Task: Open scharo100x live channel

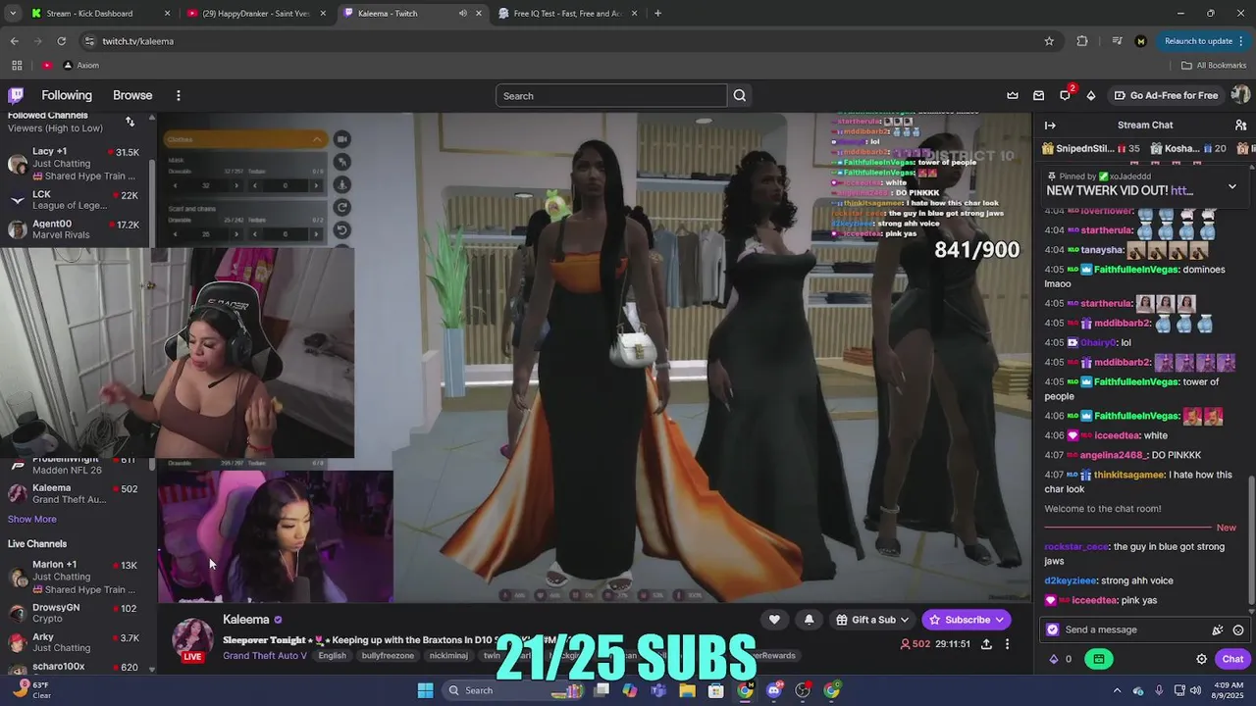Action: [75, 668]
